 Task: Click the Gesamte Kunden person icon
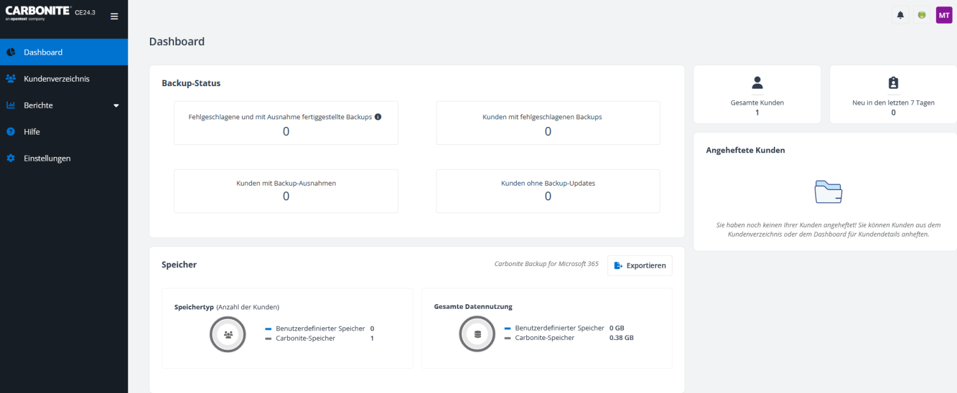click(x=757, y=82)
